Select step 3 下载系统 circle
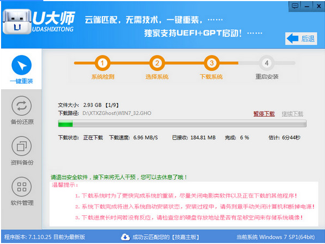The image size is (325, 244). [211, 63]
